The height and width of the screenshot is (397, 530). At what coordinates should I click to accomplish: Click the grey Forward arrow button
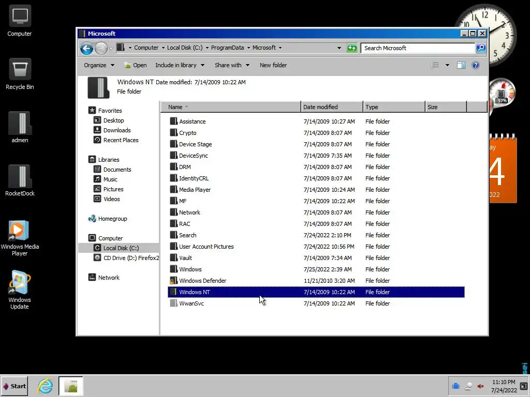click(x=101, y=48)
